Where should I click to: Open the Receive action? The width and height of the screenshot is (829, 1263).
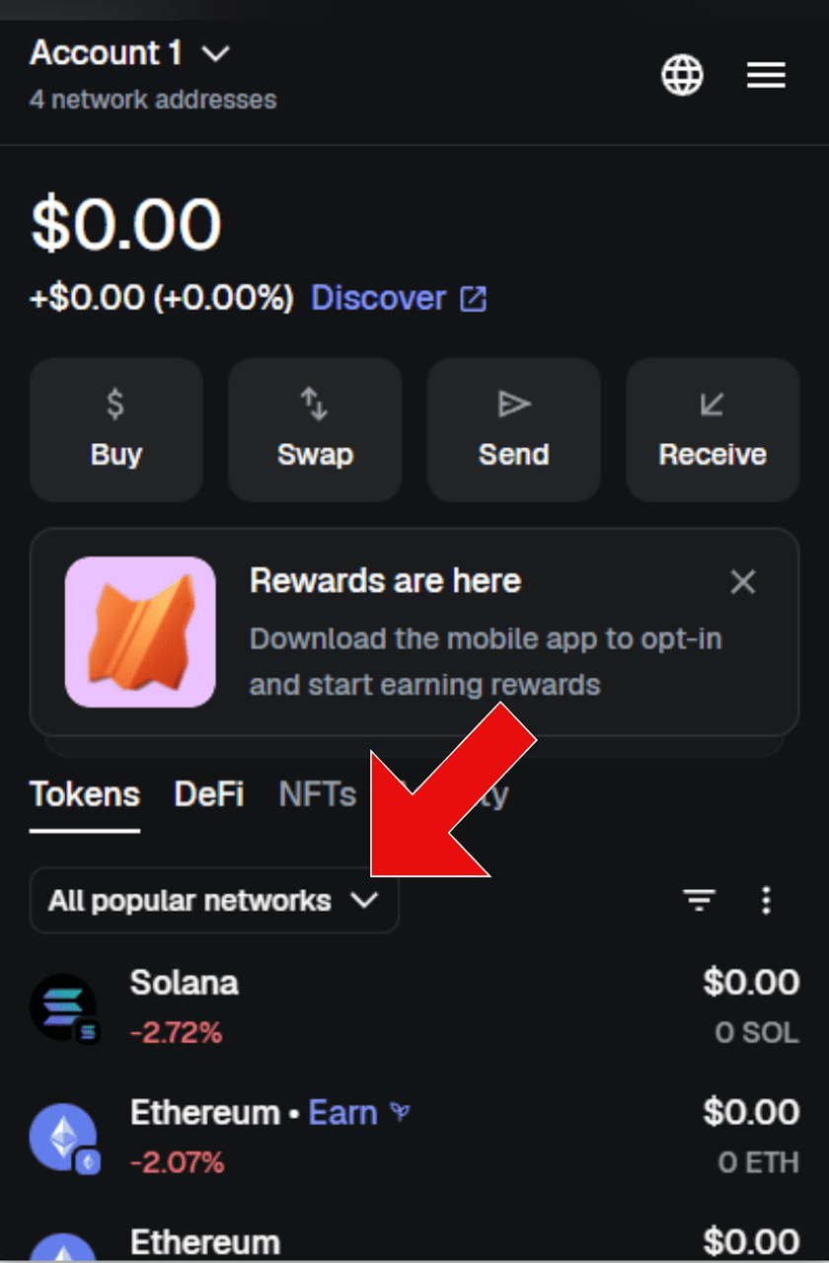[x=713, y=429]
